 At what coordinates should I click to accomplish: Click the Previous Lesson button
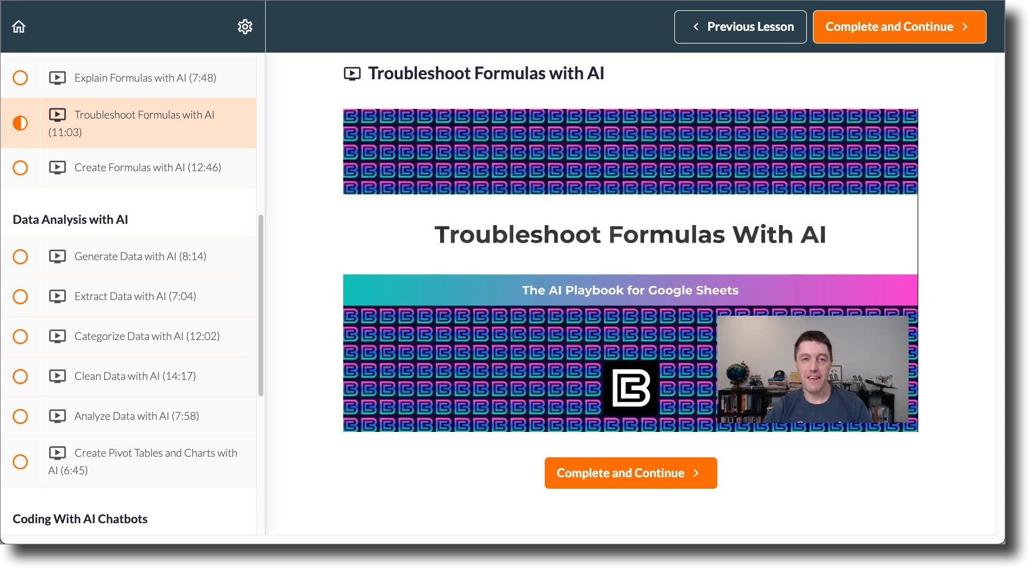coord(740,27)
